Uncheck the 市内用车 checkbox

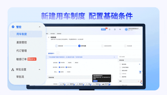tap(59, 63)
